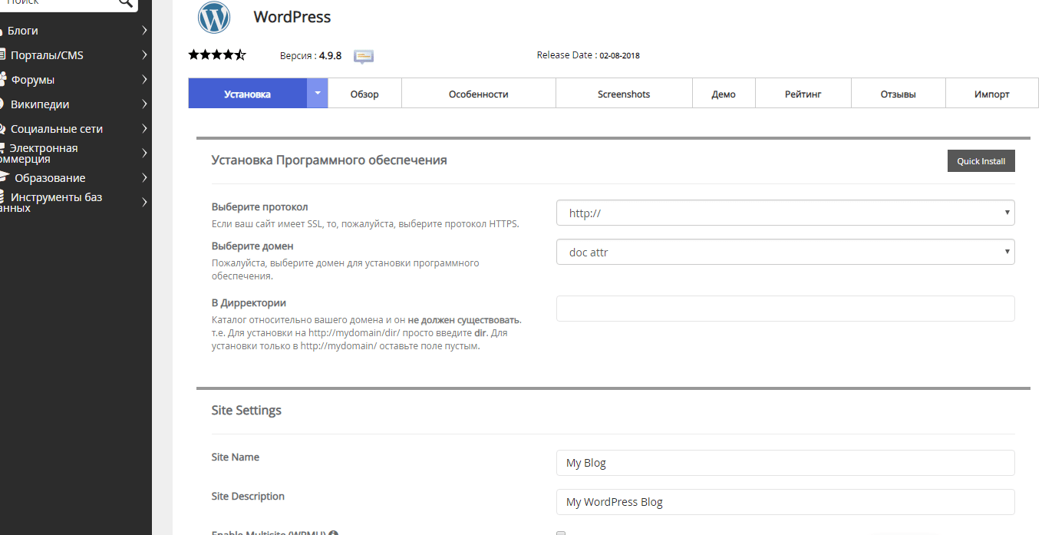Switch to the Установка tab

coord(248,94)
